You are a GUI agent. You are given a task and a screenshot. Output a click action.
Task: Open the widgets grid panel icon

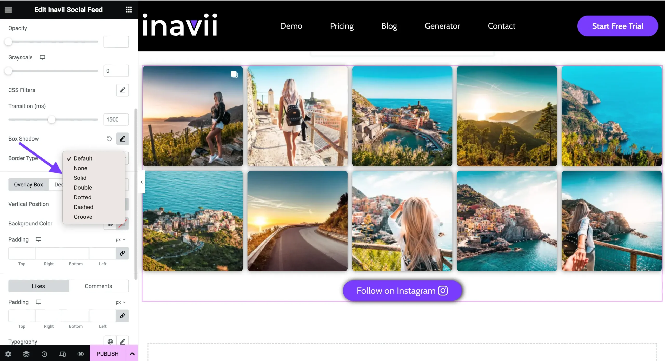click(129, 10)
